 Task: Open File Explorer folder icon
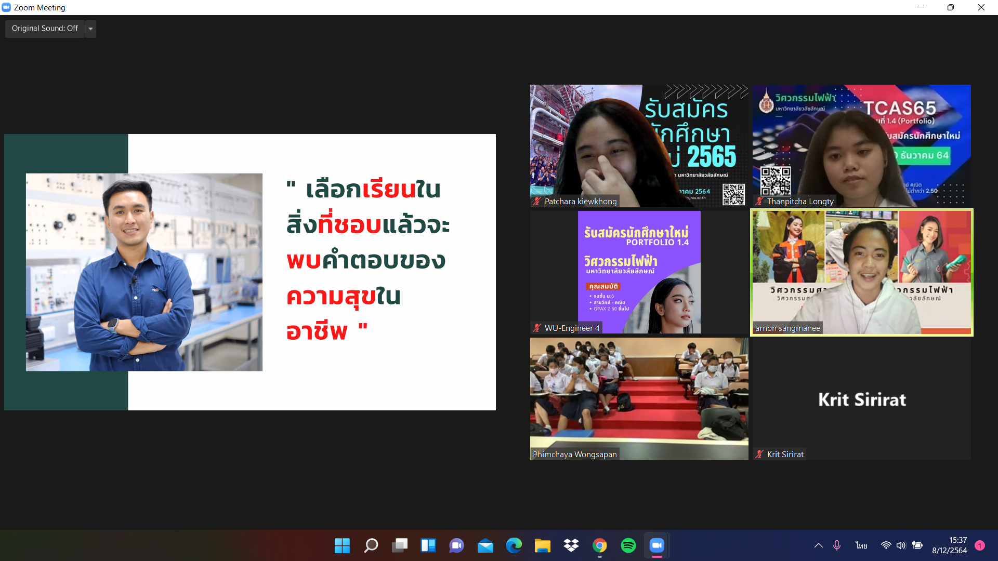(x=542, y=545)
